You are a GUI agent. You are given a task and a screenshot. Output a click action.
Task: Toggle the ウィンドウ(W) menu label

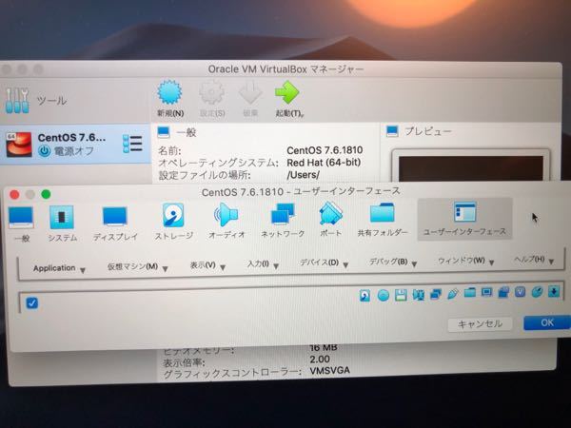pyautogui.click(x=462, y=261)
